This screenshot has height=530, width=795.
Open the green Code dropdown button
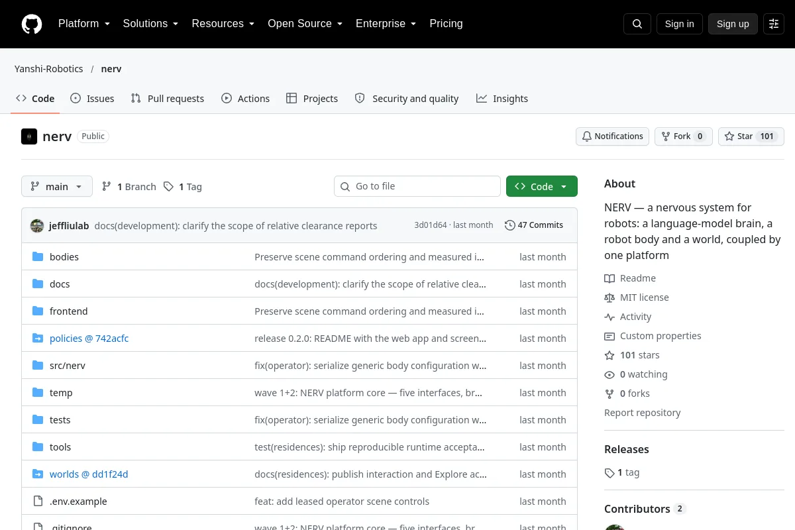(542, 186)
